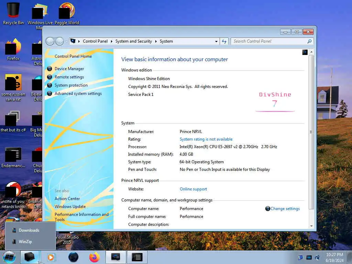Click the Back navigation button
This screenshot has height=264, width=352.
pos(50,41)
